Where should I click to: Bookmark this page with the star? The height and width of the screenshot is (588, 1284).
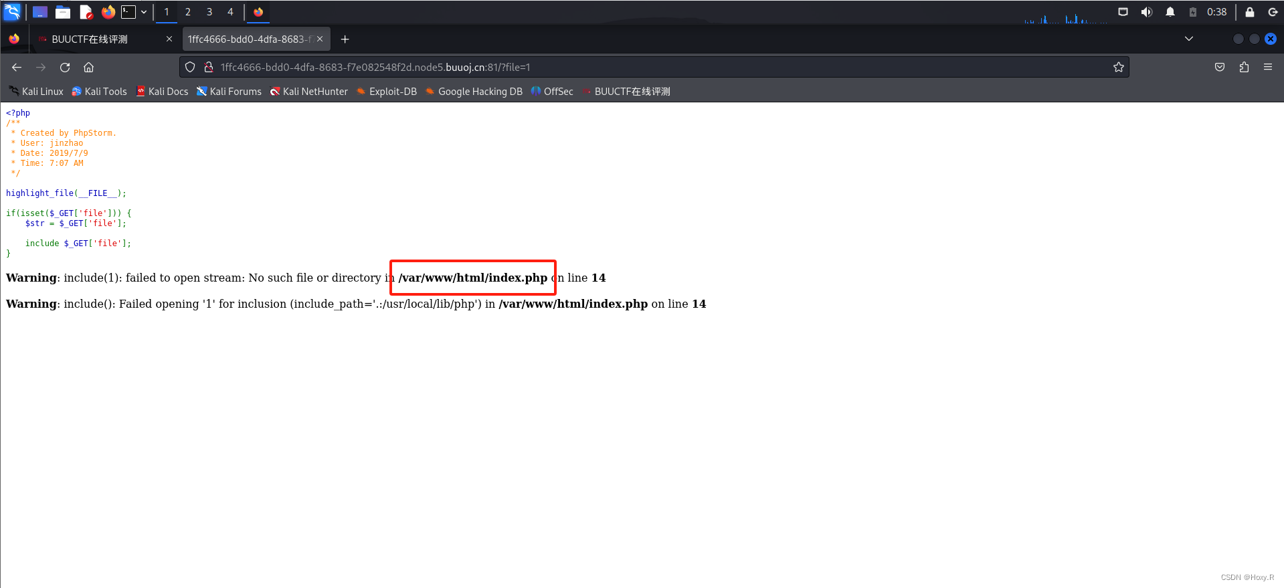(1118, 68)
